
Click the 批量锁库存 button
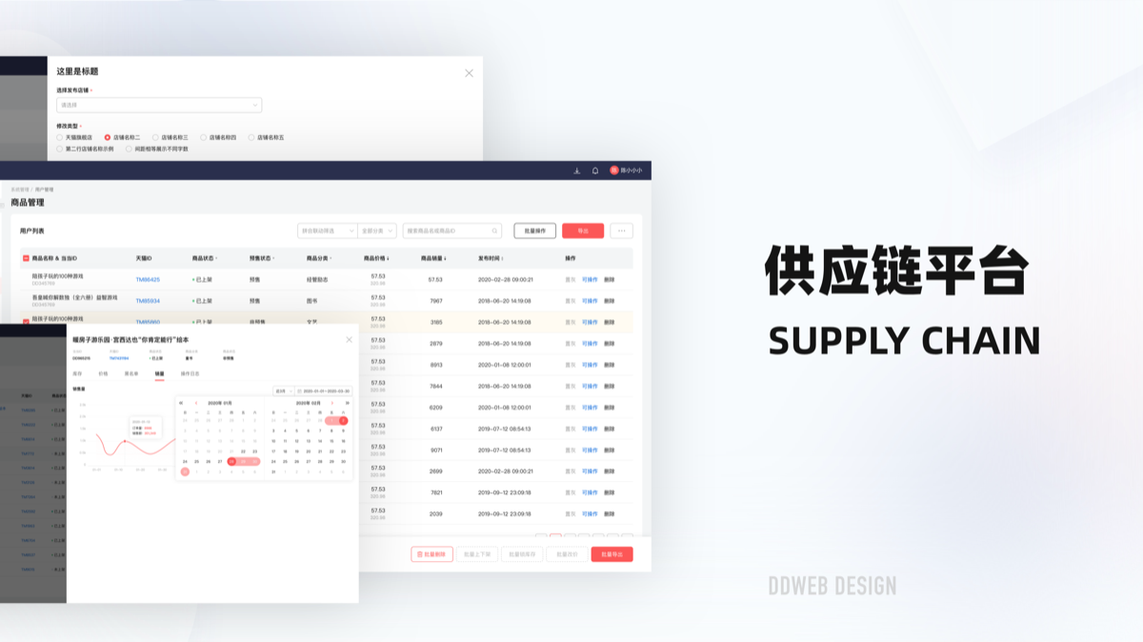(522, 554)
